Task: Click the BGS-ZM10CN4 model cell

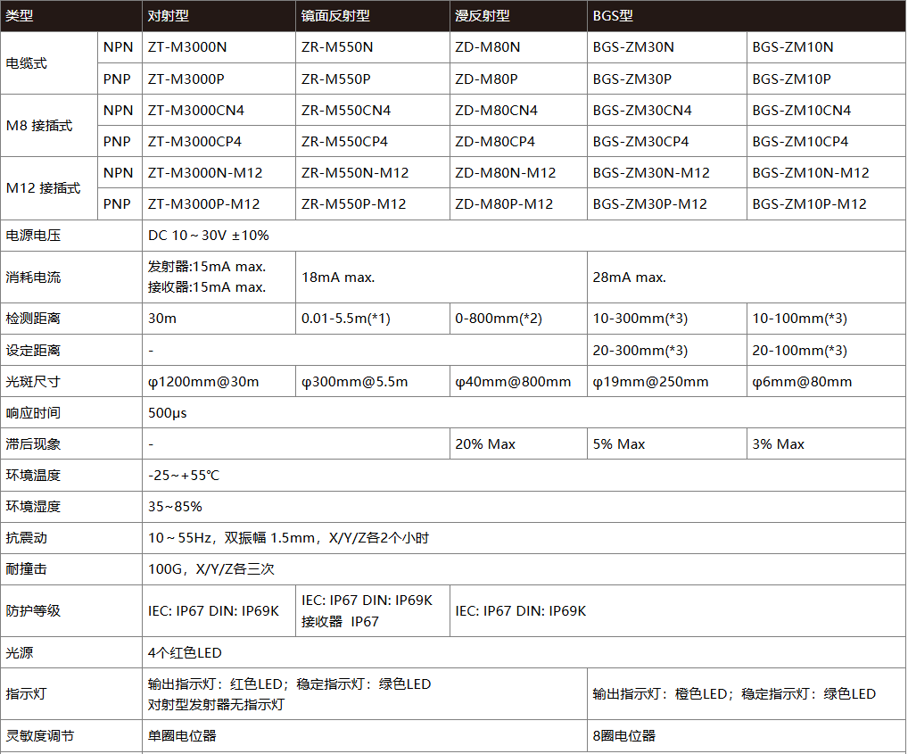Action: click(801, 111)
